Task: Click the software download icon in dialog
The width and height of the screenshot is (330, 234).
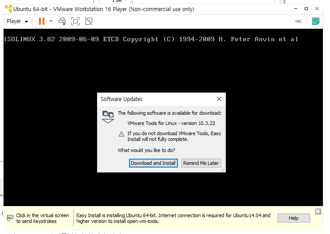Action: [108, 117]
